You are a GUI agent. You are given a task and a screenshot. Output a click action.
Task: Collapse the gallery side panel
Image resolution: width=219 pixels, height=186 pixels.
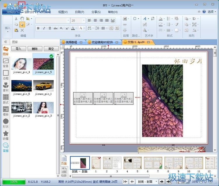pyautogui.click(x=6, y=42)
